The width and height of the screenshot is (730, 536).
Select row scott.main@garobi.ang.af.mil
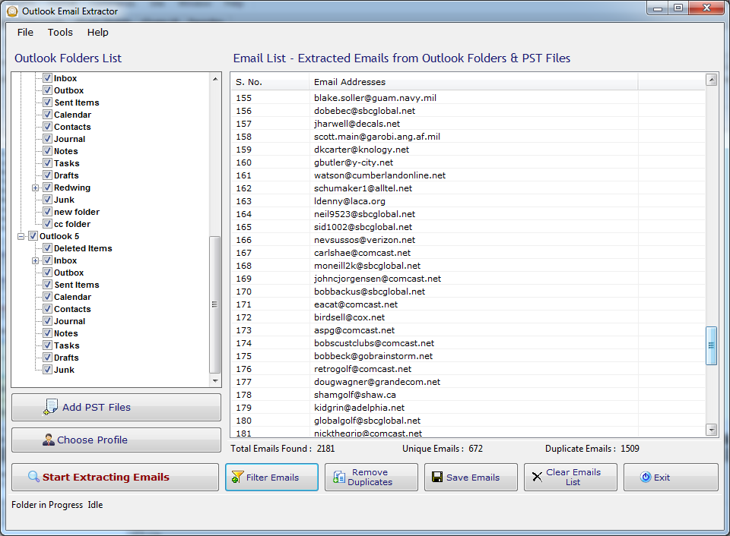click(468, 137)
